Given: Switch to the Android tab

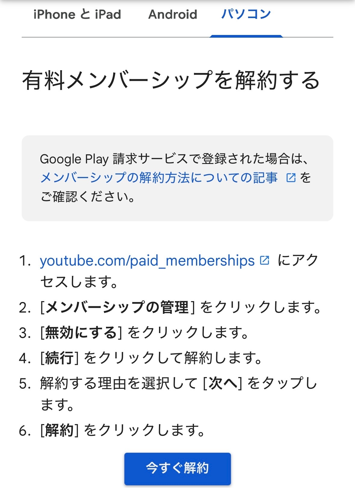Looking at the screenshot, I should (173, 14).
